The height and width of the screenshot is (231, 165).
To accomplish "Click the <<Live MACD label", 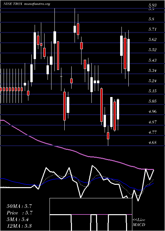I will pyautogui.click(x=139, y=222).
